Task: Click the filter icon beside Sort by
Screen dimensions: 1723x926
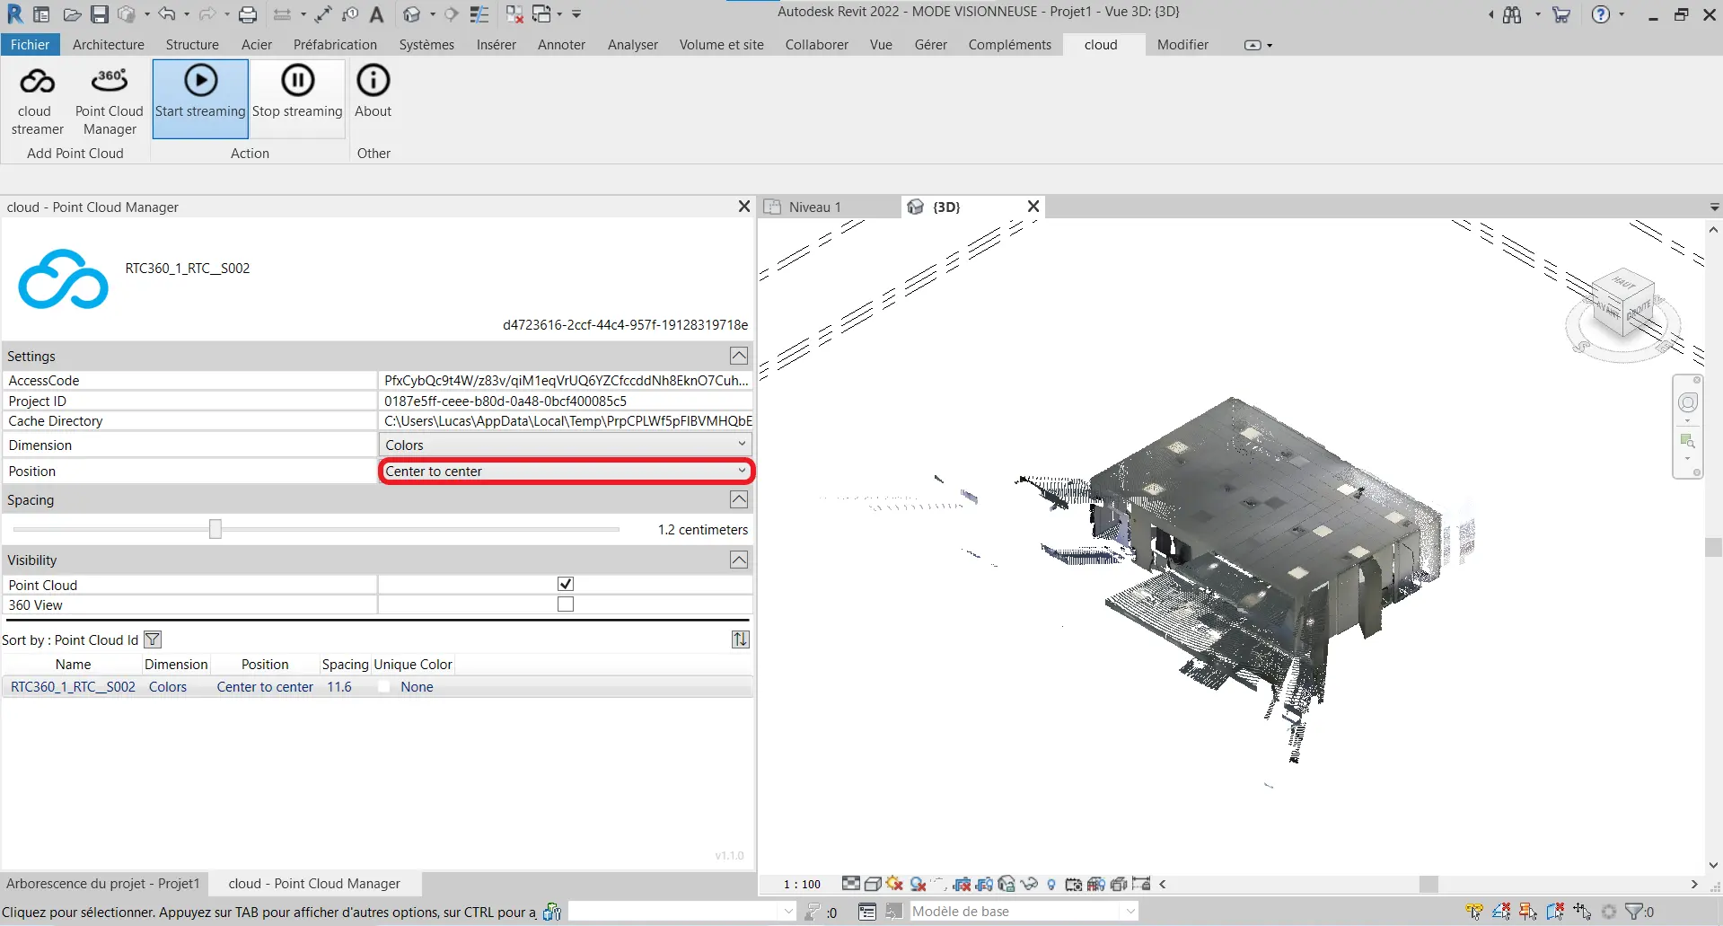Action: coord(153,639)
